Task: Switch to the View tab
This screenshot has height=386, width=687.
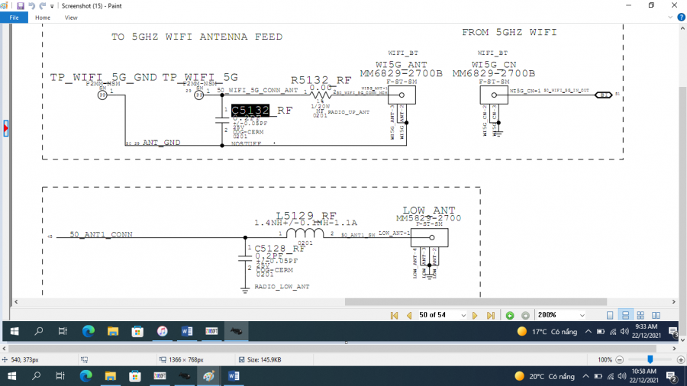Action: (x=71, y=17)
